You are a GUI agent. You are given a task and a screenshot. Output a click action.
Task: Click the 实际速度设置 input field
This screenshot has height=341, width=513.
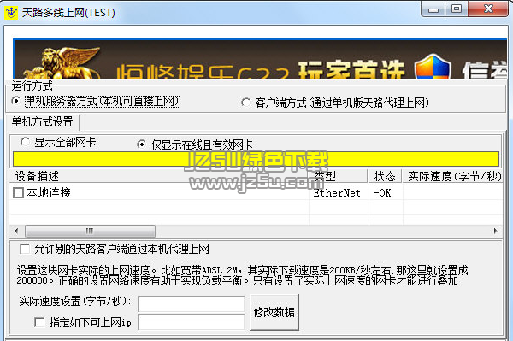coord(192,304)
